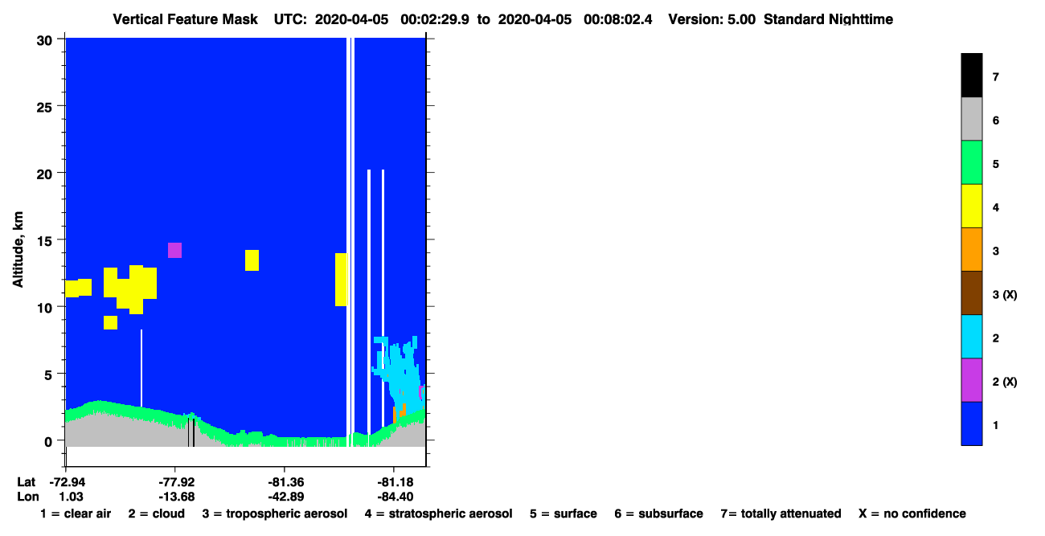Click the longitude value -42.89

[x=285, y=497]
